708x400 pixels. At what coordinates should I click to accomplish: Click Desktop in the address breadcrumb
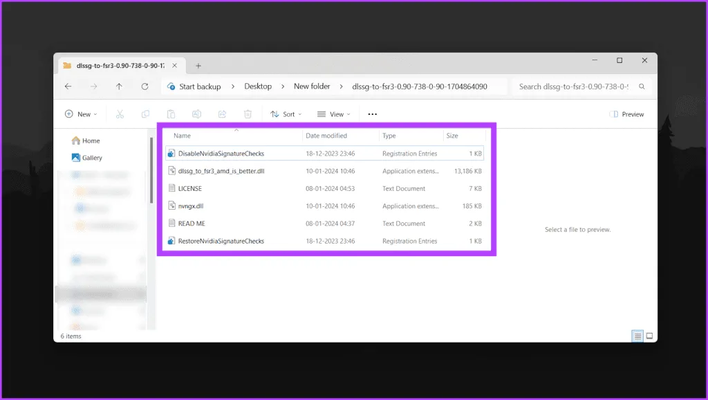pos(258,87)
